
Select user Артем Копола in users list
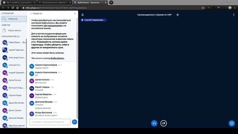14,80
